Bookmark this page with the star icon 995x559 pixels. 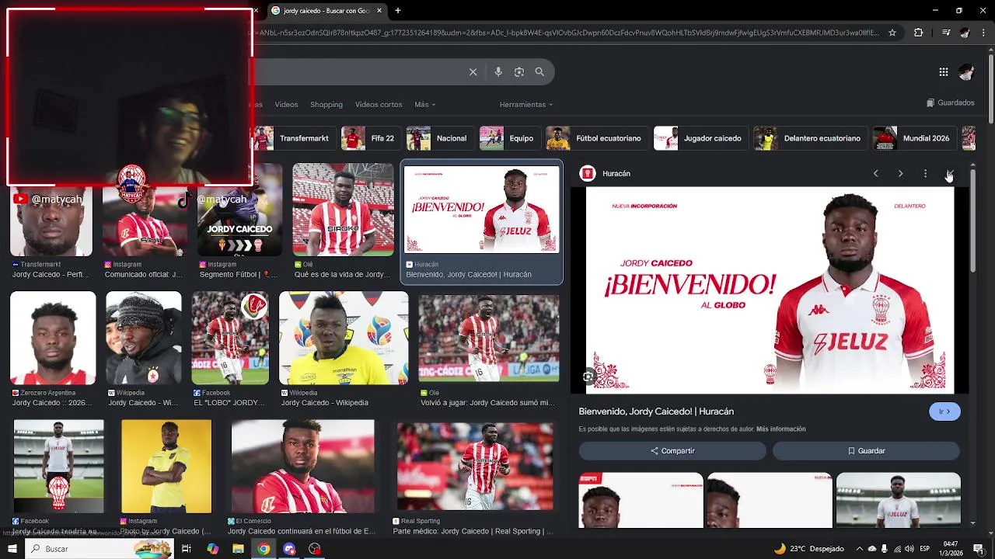(892, 33)
